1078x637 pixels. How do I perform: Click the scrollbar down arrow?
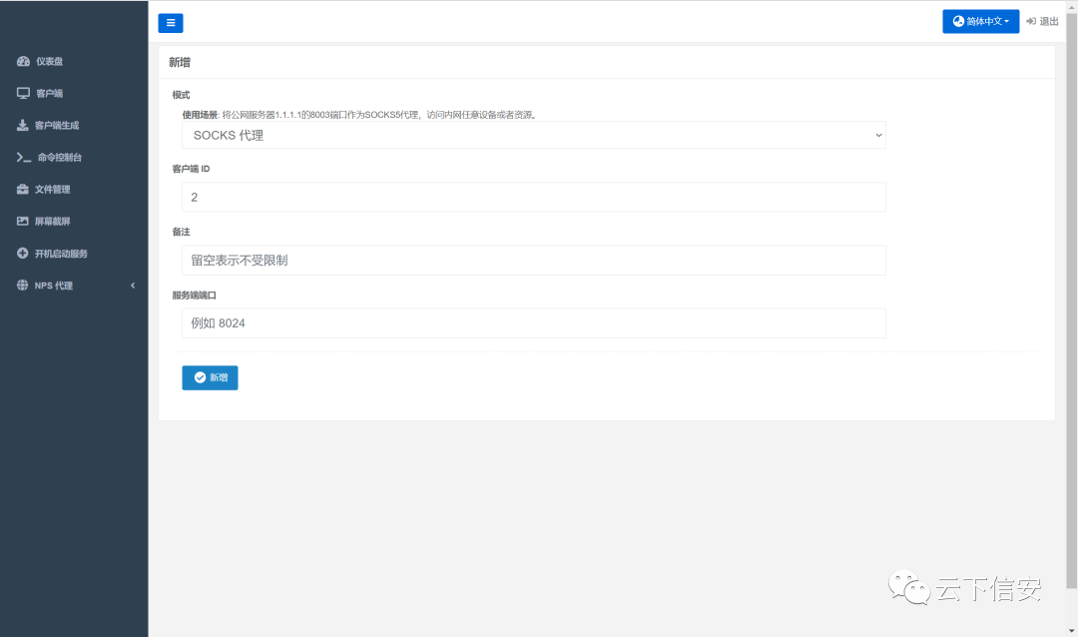tap(1072, 631)
